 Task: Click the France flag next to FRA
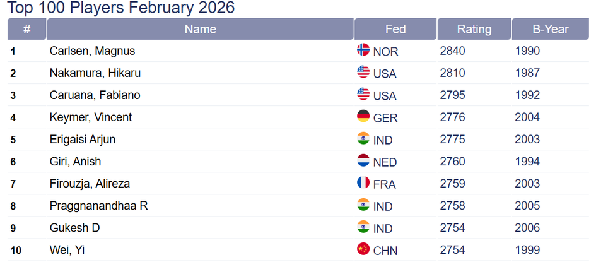[x=363, y=183]
